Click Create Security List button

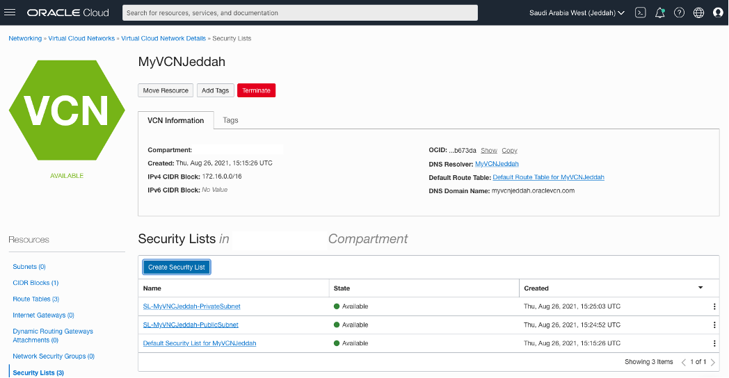(177, 267)
